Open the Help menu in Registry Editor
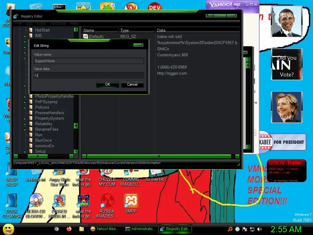Screen dimensions: 313x235 [74, 24]
